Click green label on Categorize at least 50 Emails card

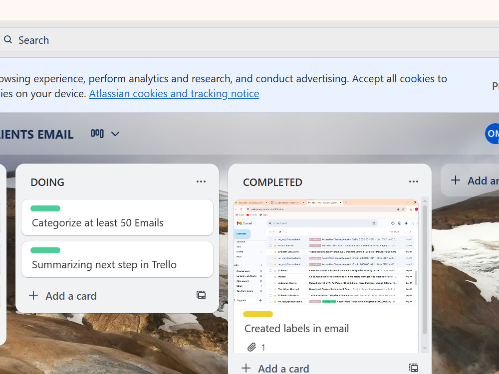point(45,208)
